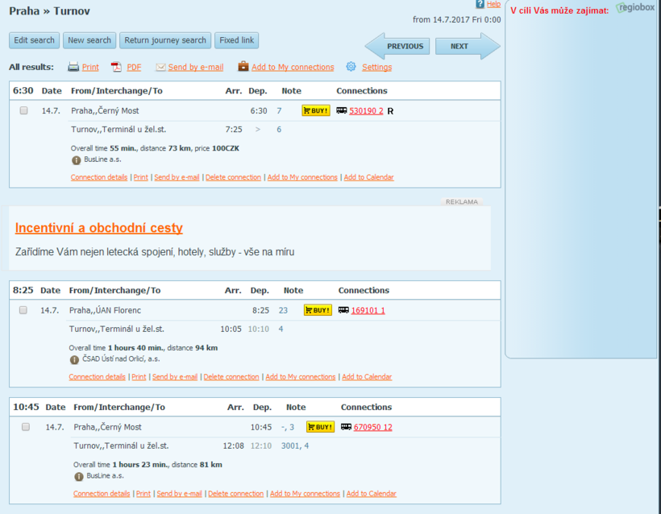Click the envelope Send by e-mail icon

160,67
